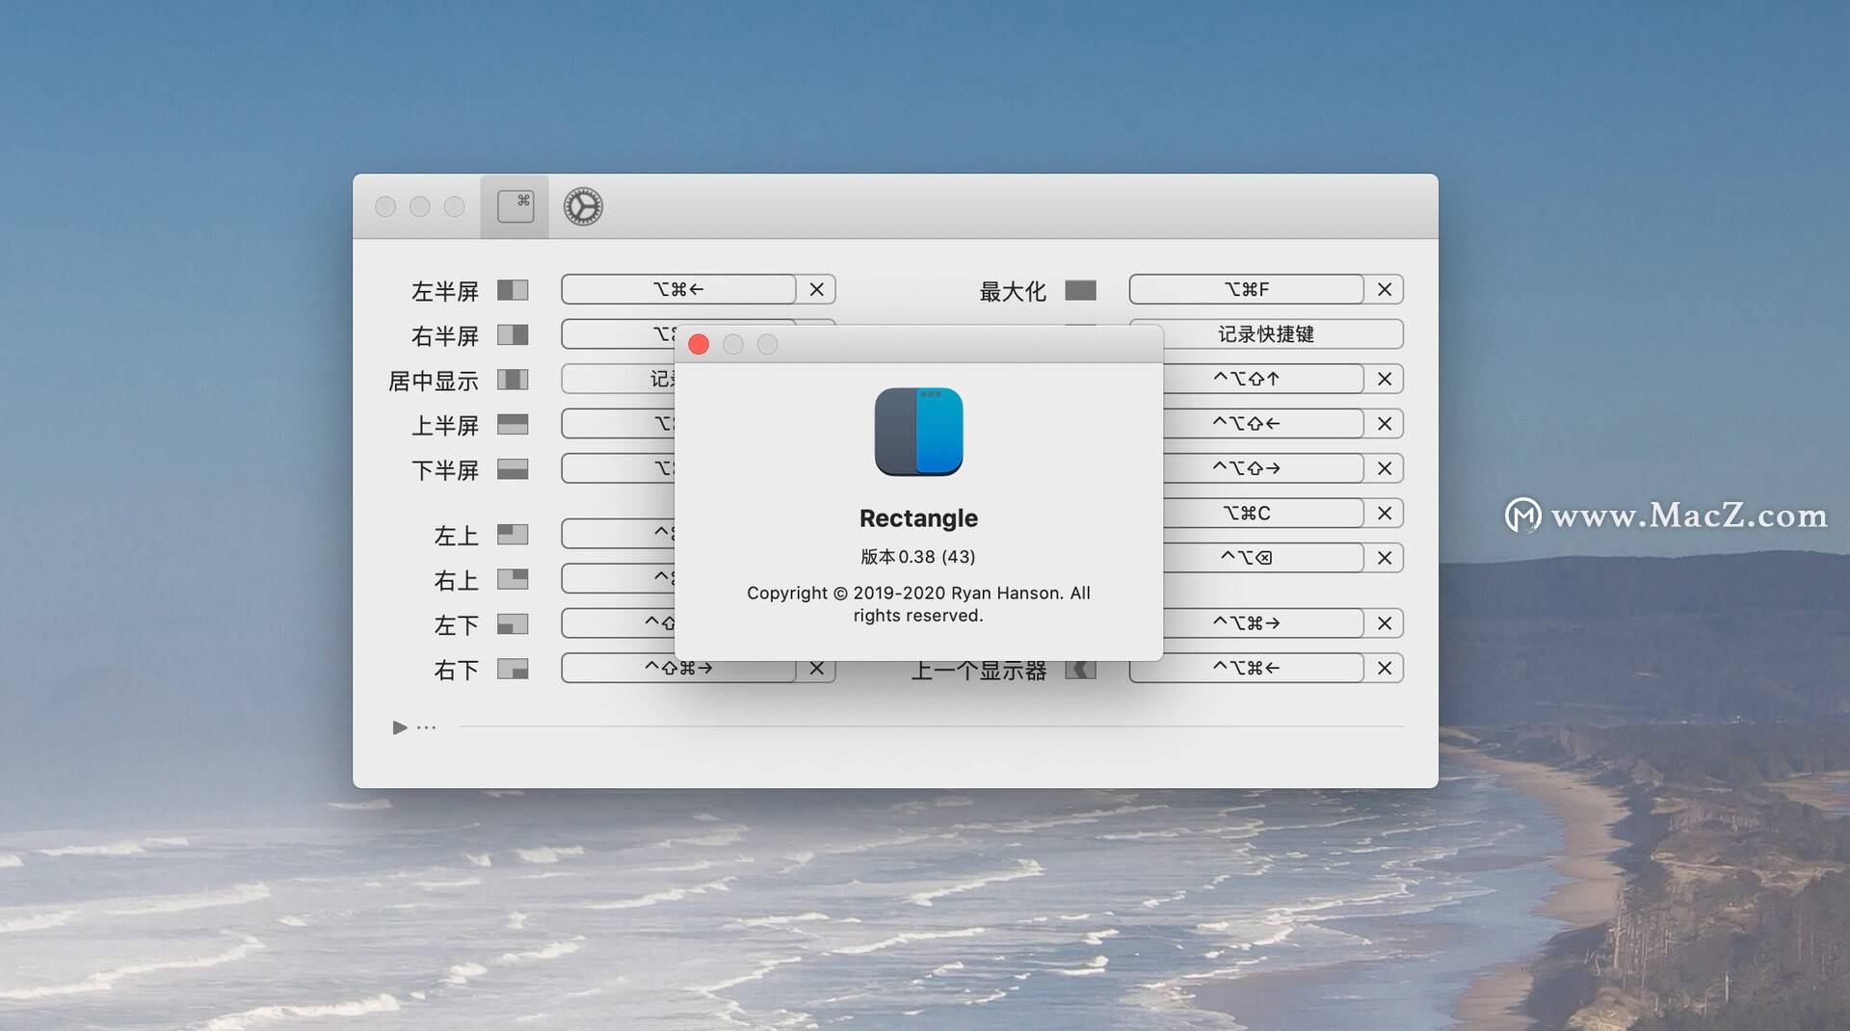Click the 左半屏 label
Image resolution: width=1850 pixels, height=1031 pixels.
click(445, 291)
